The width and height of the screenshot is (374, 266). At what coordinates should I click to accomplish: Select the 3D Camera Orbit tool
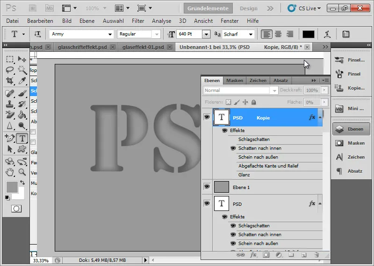click(22, 161)
